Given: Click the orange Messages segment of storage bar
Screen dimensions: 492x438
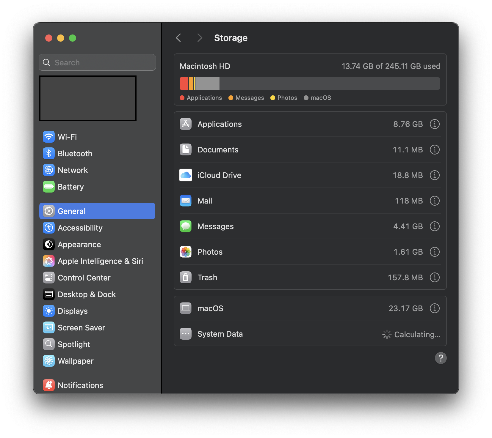Looking at the screenshot, I should coord(191,83).
